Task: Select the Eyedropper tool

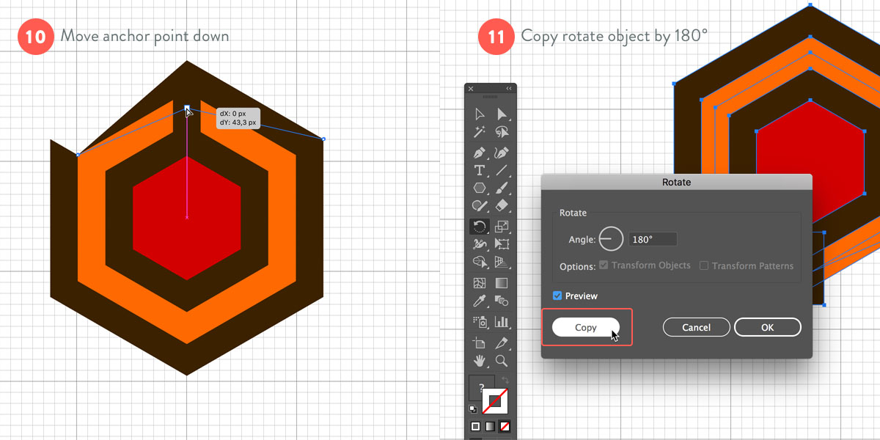Action: click(480, 301)
